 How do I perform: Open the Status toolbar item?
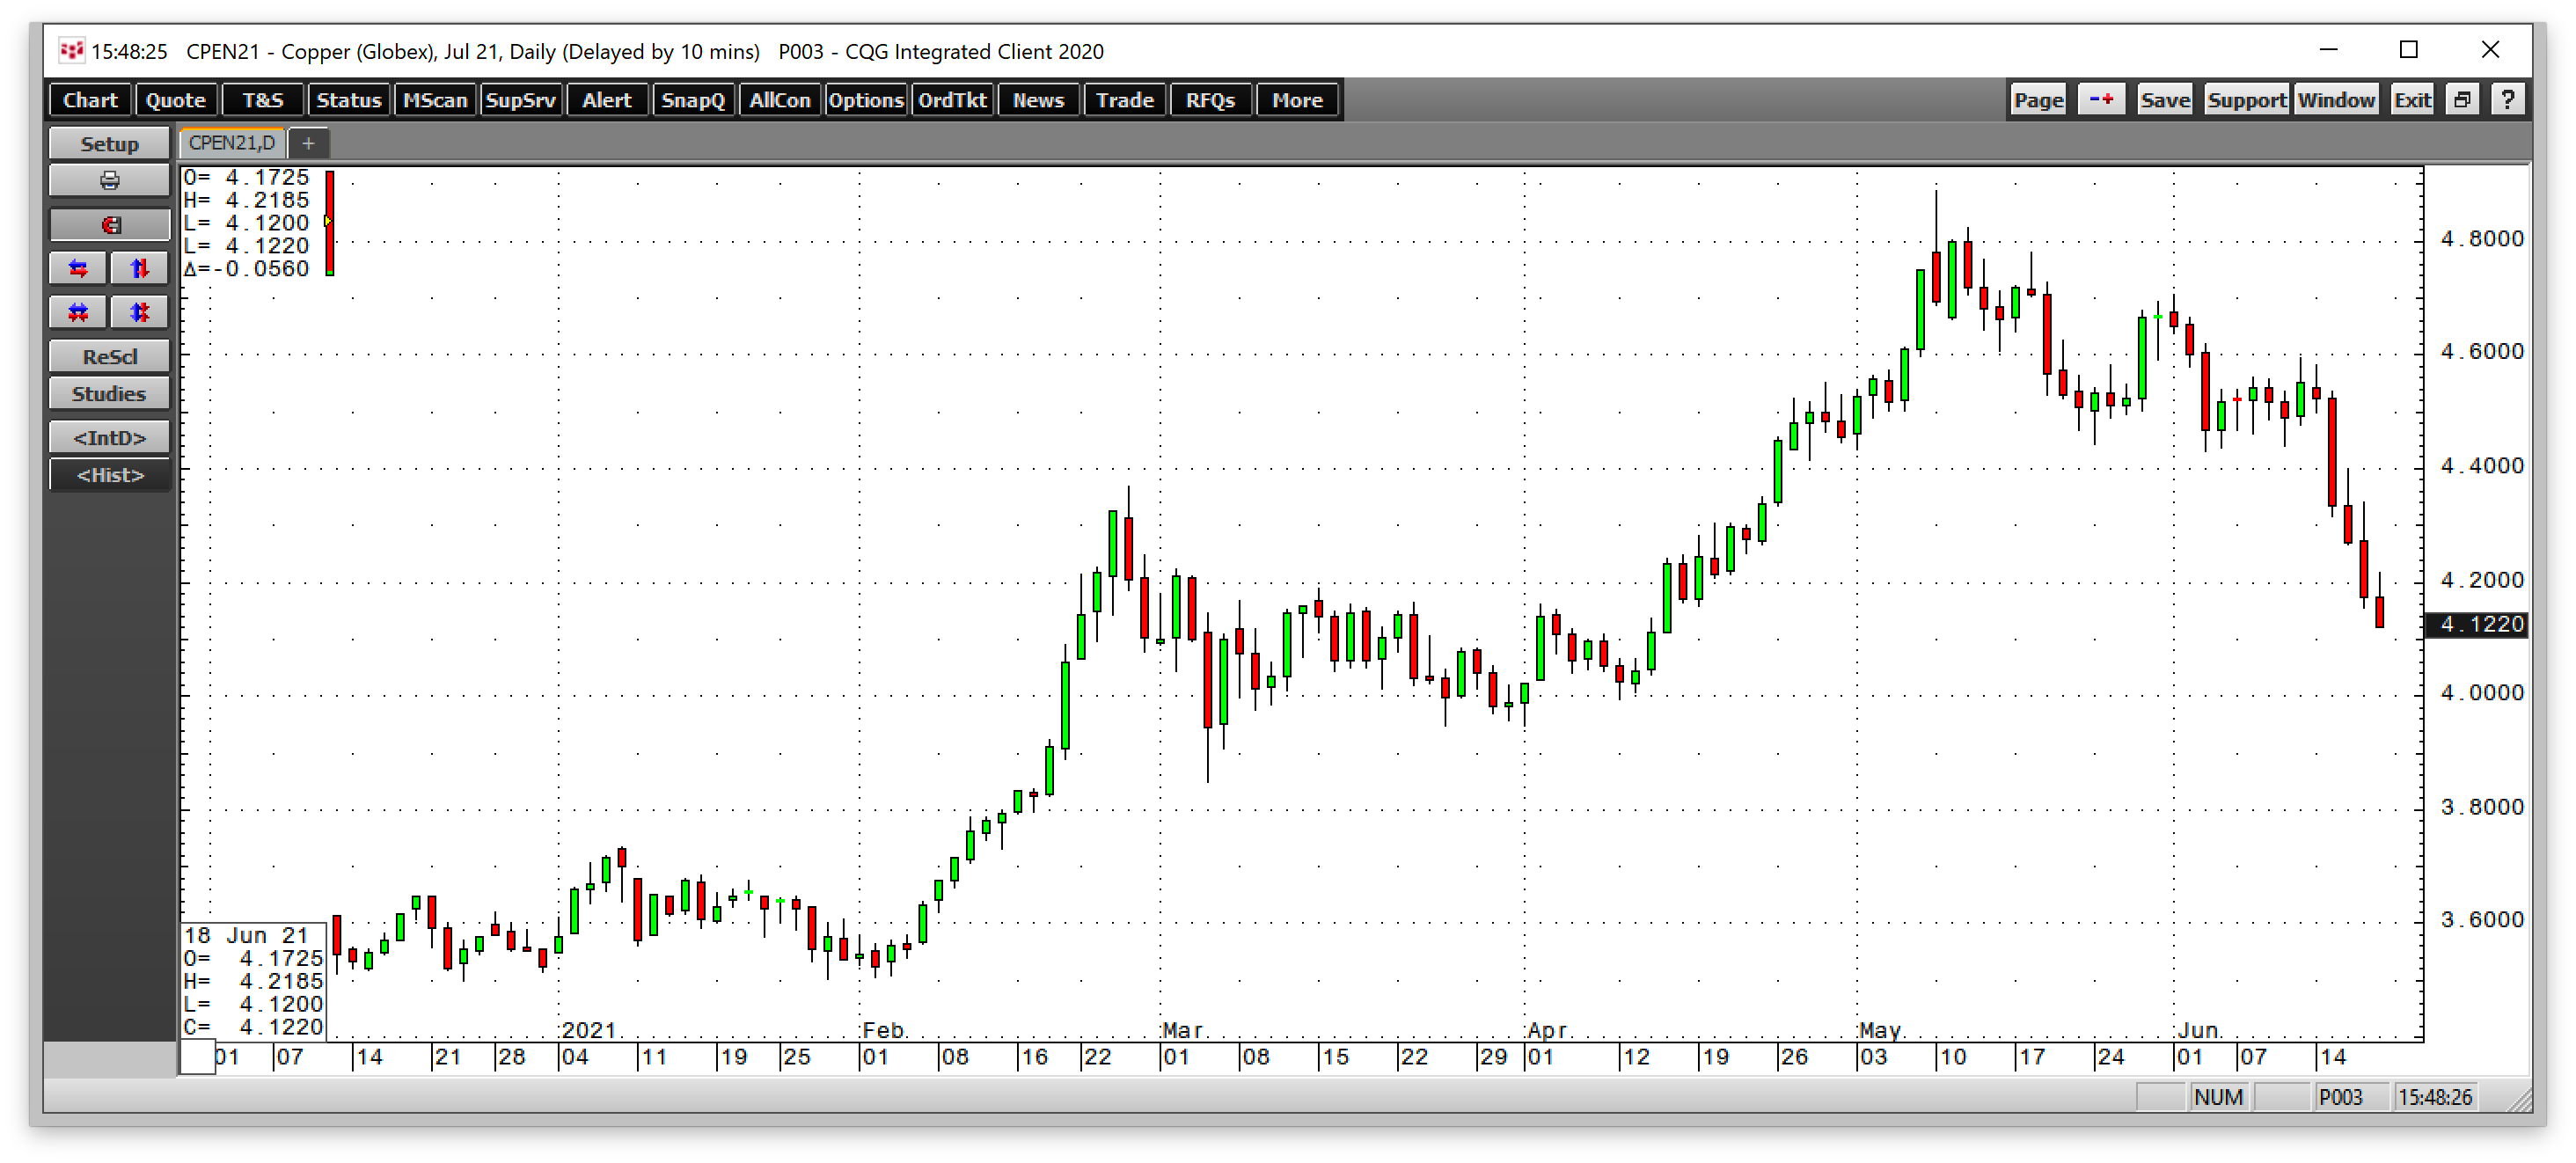(348, 100)
